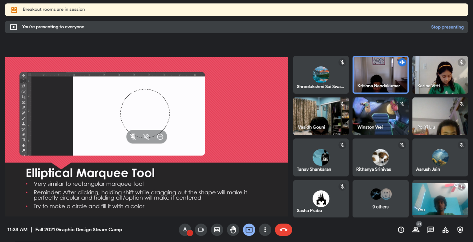The image size is (473, 242).
Task: Leave the call
Action: (283, 230)
